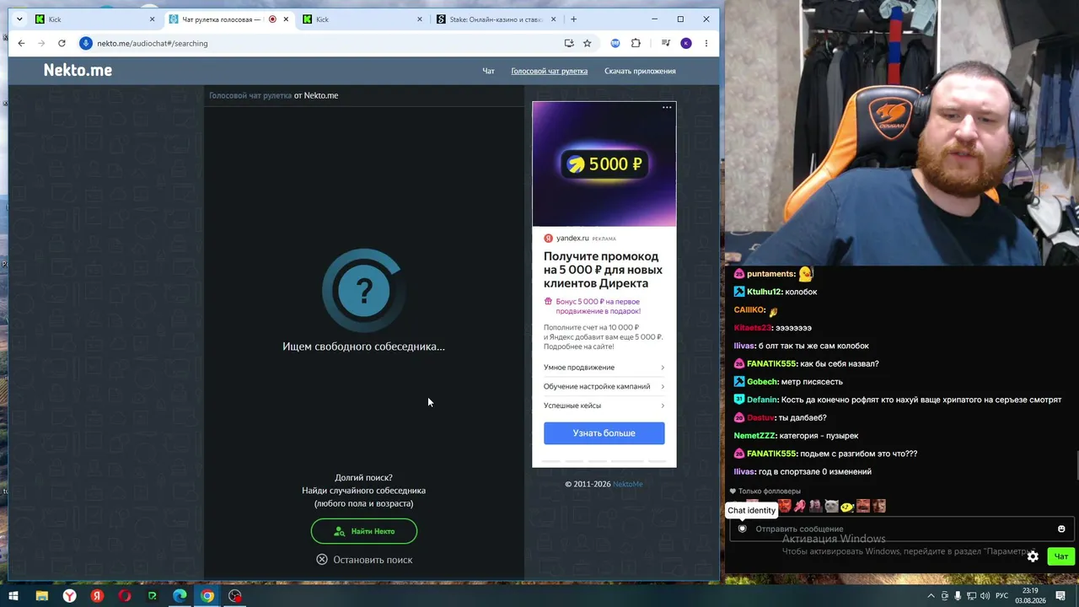Click the 5000 ₽ ad banner image

[604, 164]
